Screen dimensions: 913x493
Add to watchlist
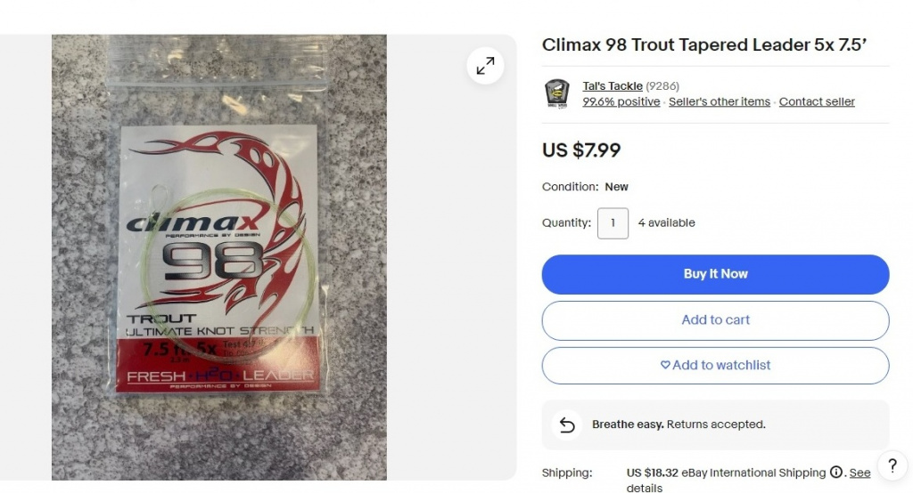[x=715, y=366]
